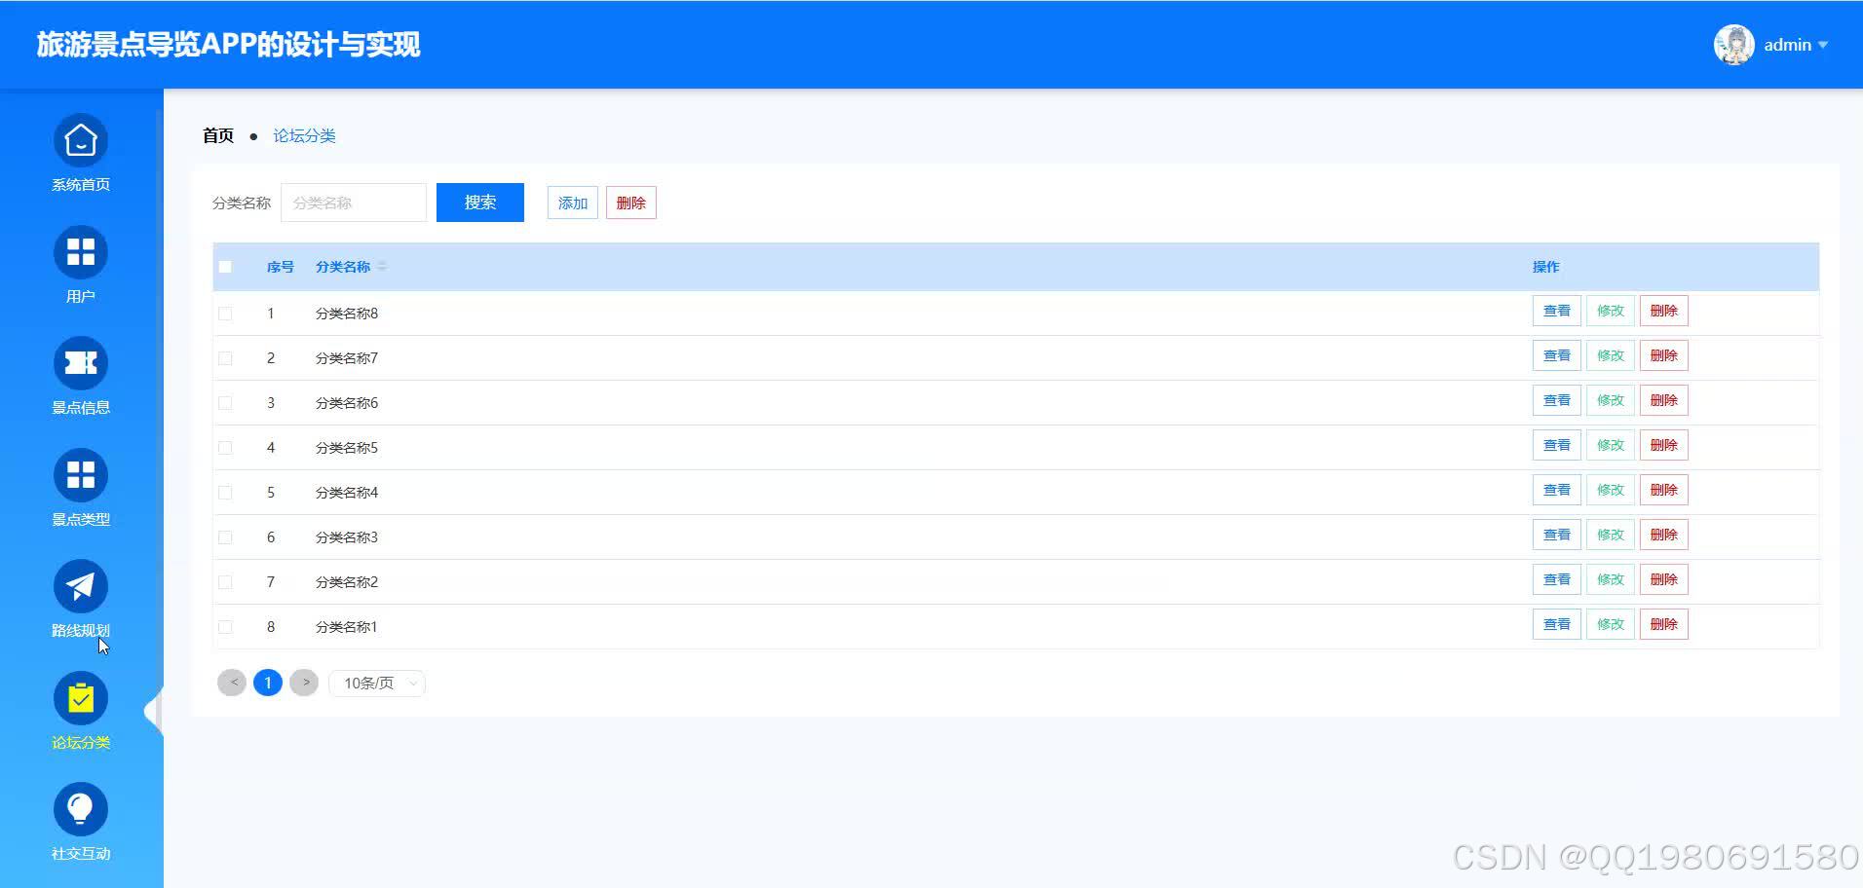This screenshot has height=888, width=1863.
Task: Click the 操作 column header
Action: point(1545,267)
